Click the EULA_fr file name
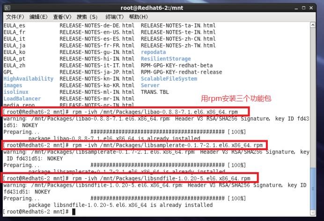This screenshot has height=221, width=324. pyautogui.click(x=15, y=32)
